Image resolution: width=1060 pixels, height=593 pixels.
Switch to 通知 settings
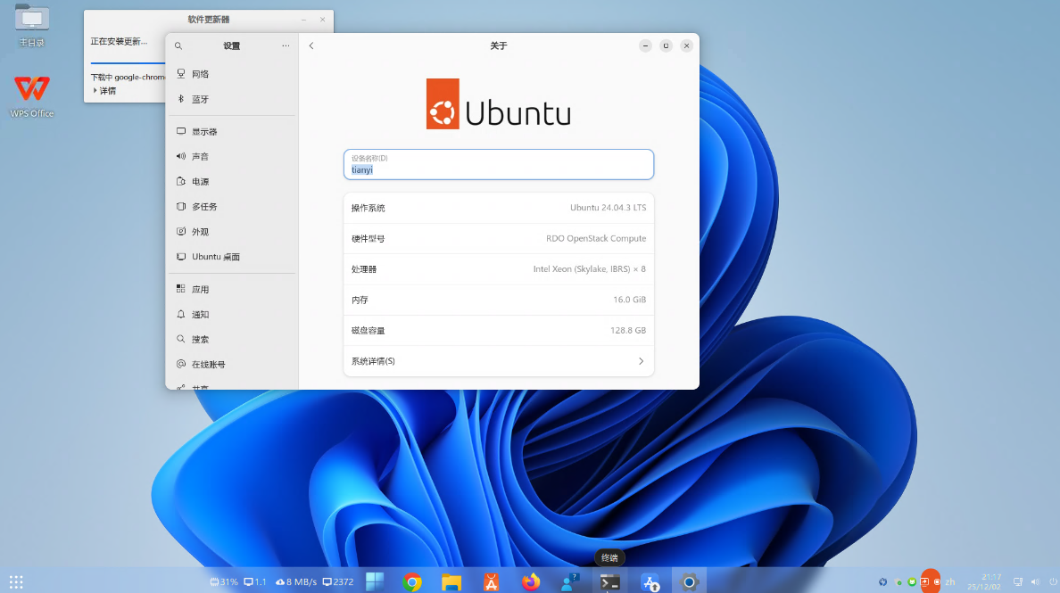coord(200,315)
